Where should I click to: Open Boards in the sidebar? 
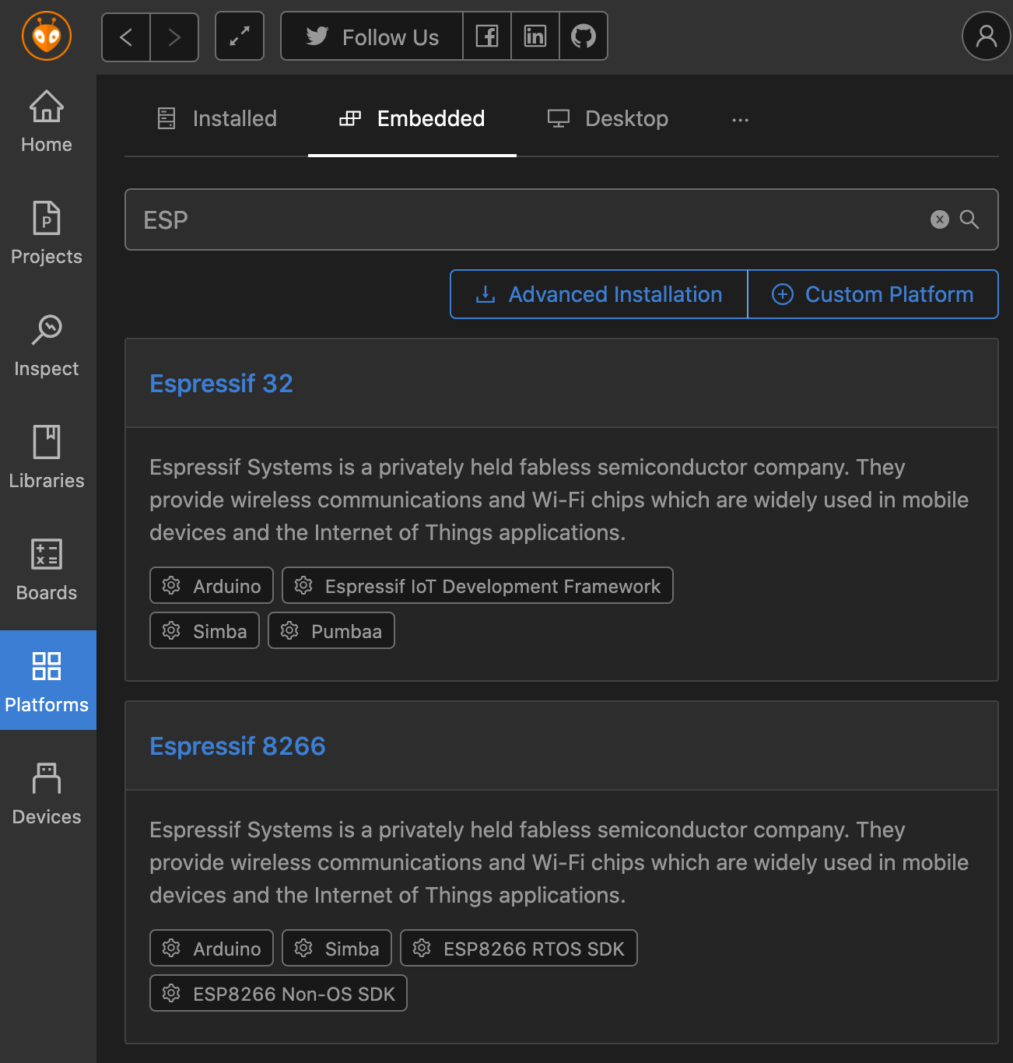[47, 570]
